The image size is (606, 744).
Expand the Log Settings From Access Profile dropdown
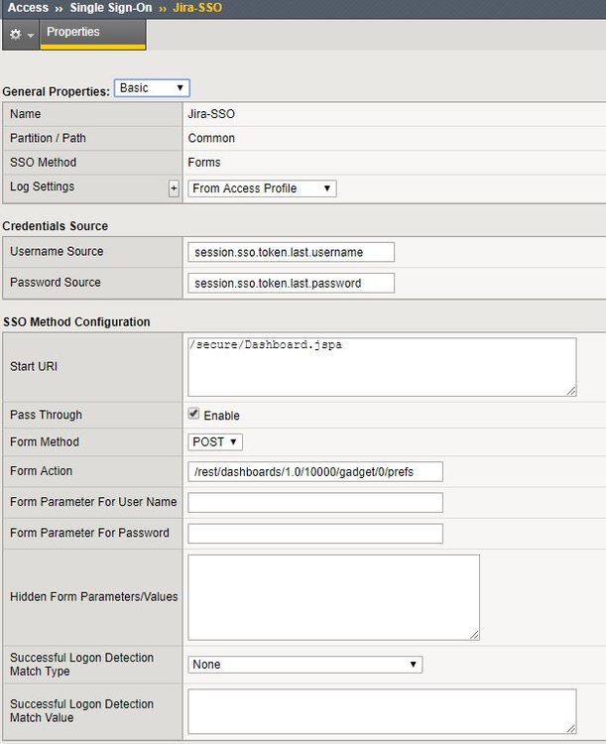pyautogui.click(x=262, y=188)
